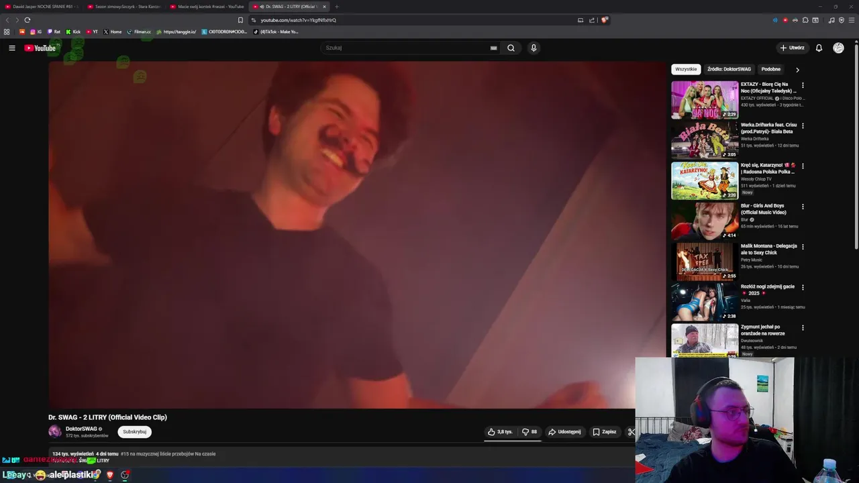Switch to the Macie swój kontek tab

coord(207,7)
